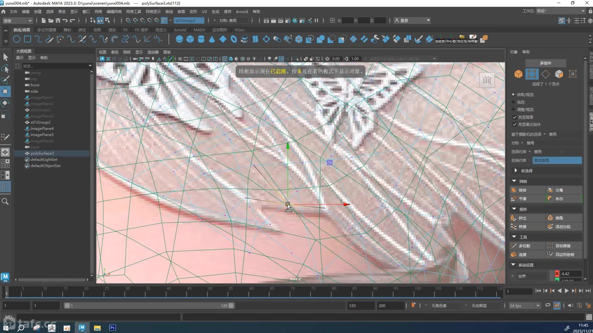This screenshot has width=593, height=333.
Task: Click the 分离 separate button
Action: [564, 190]
